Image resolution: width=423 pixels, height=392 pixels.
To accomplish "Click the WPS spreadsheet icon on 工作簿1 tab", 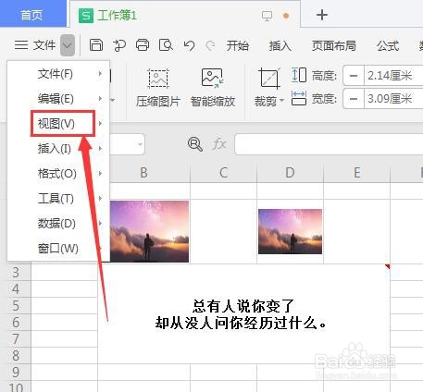I will tap(86, 16).
